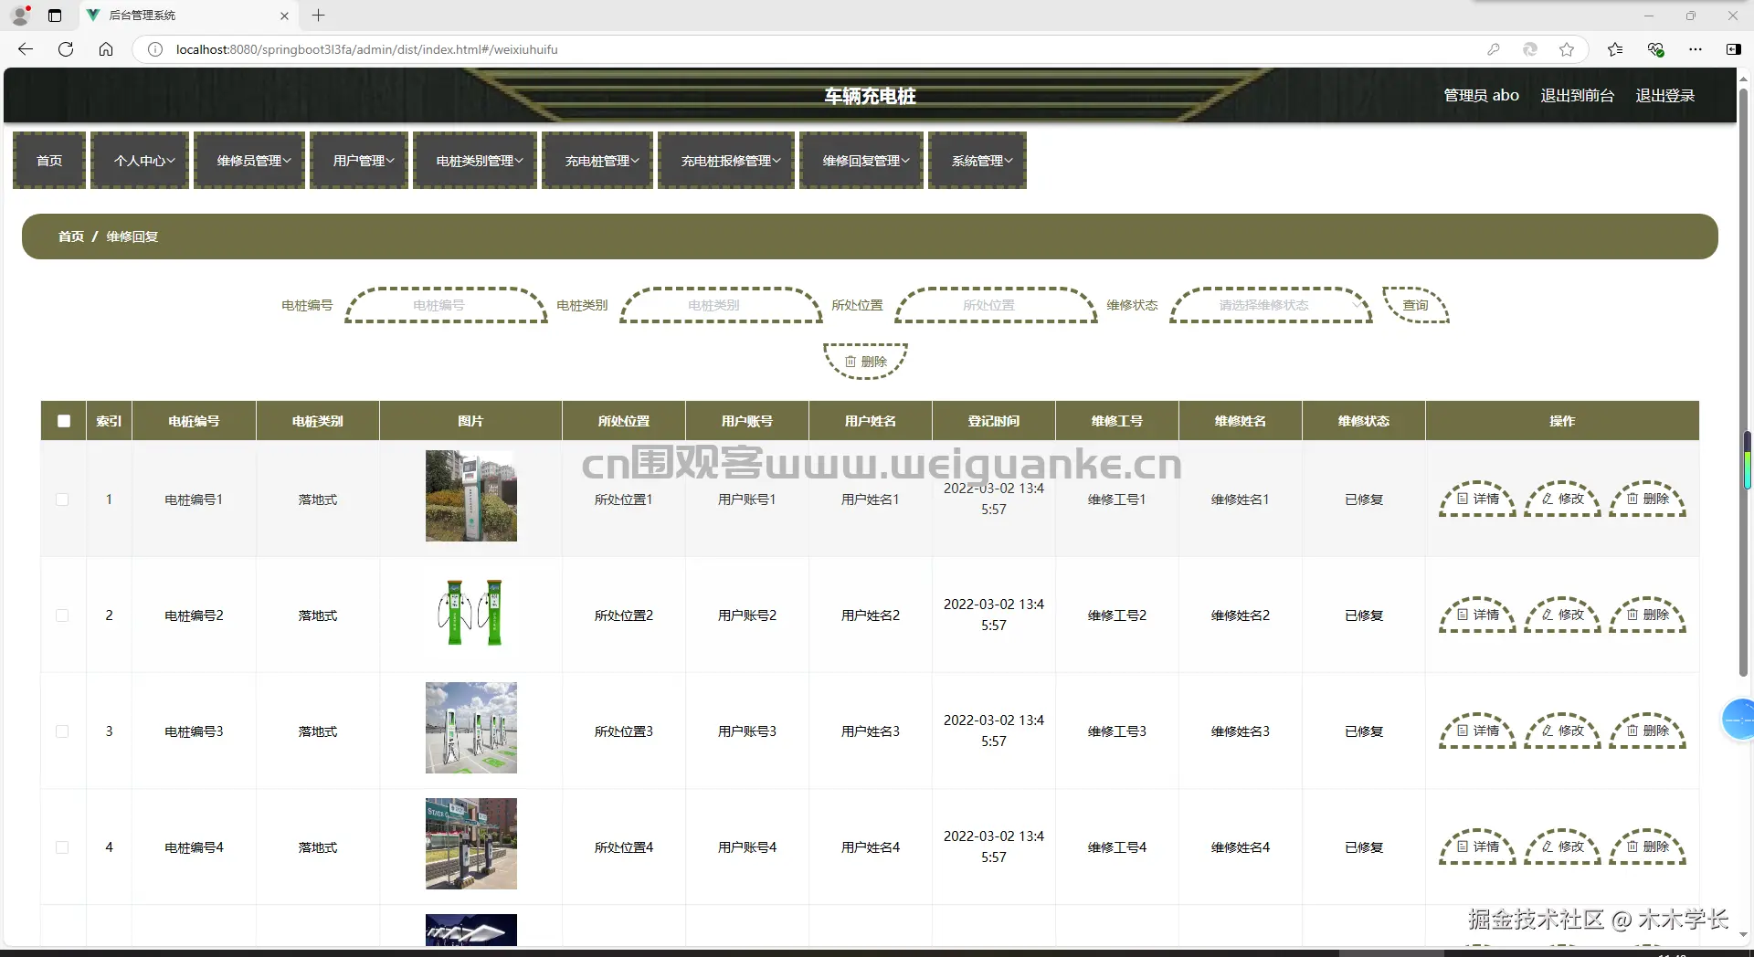Click the 维修状态 column header
The width and height of the screenshot is (1754, 957).
click(1364, 421)
